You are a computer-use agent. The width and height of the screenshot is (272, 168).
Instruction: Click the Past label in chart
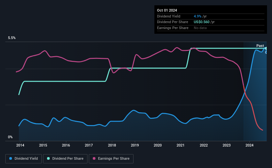260,46
